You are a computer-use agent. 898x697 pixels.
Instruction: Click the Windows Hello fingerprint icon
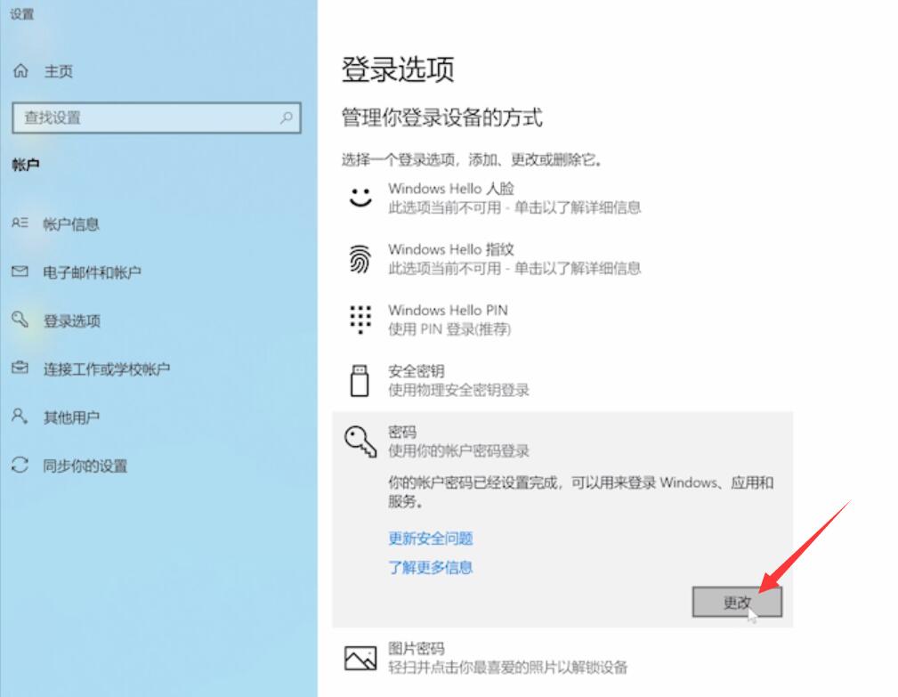point(360,259)
